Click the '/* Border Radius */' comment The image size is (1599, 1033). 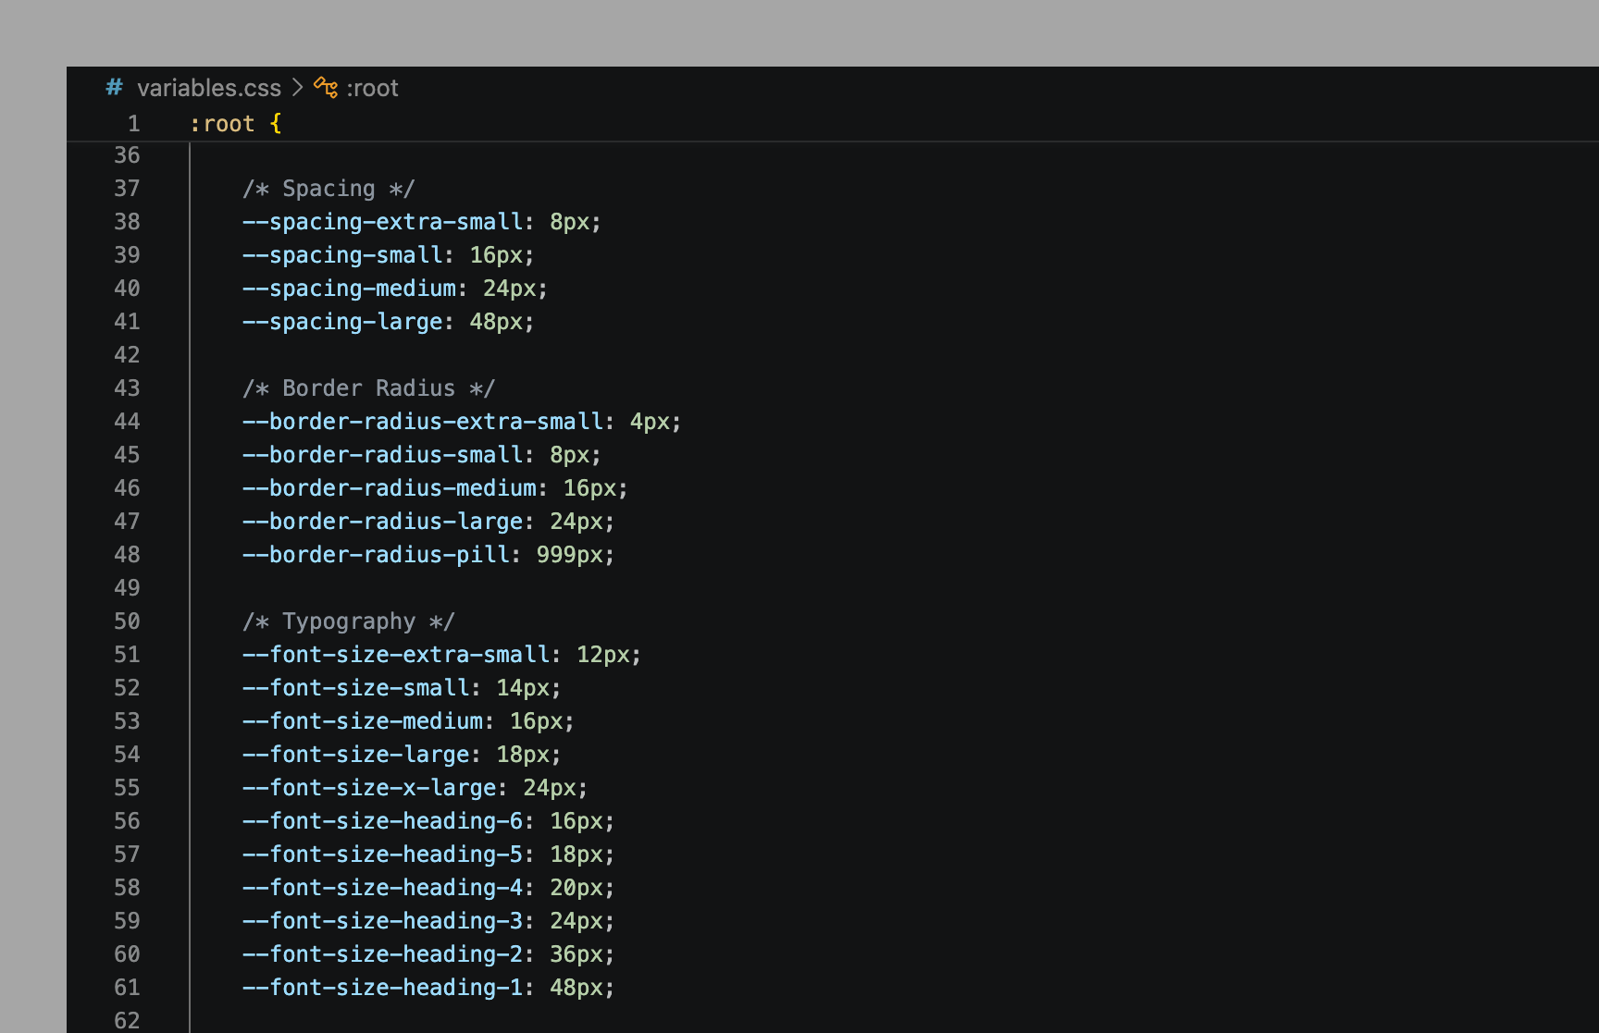coord(368,388)
